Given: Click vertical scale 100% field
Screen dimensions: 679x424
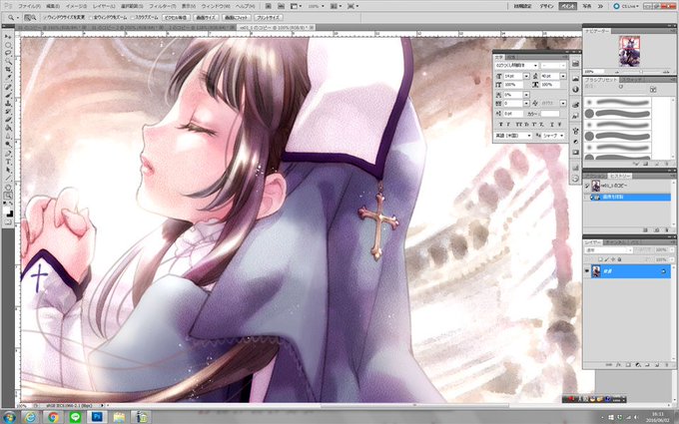Looking at the screenshot, I should coord(513,85).
